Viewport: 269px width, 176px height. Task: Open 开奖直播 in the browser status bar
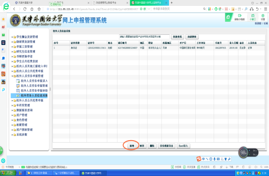189,167
